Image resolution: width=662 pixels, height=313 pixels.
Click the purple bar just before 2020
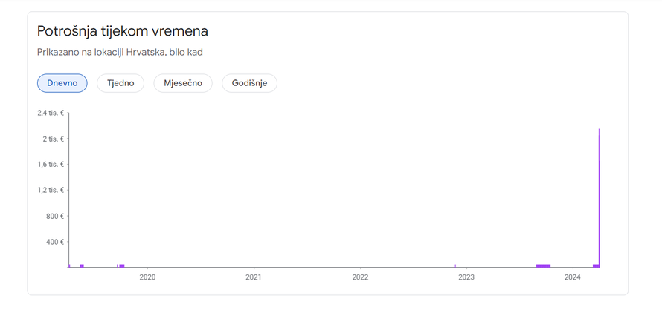click(x=122, y=266)
